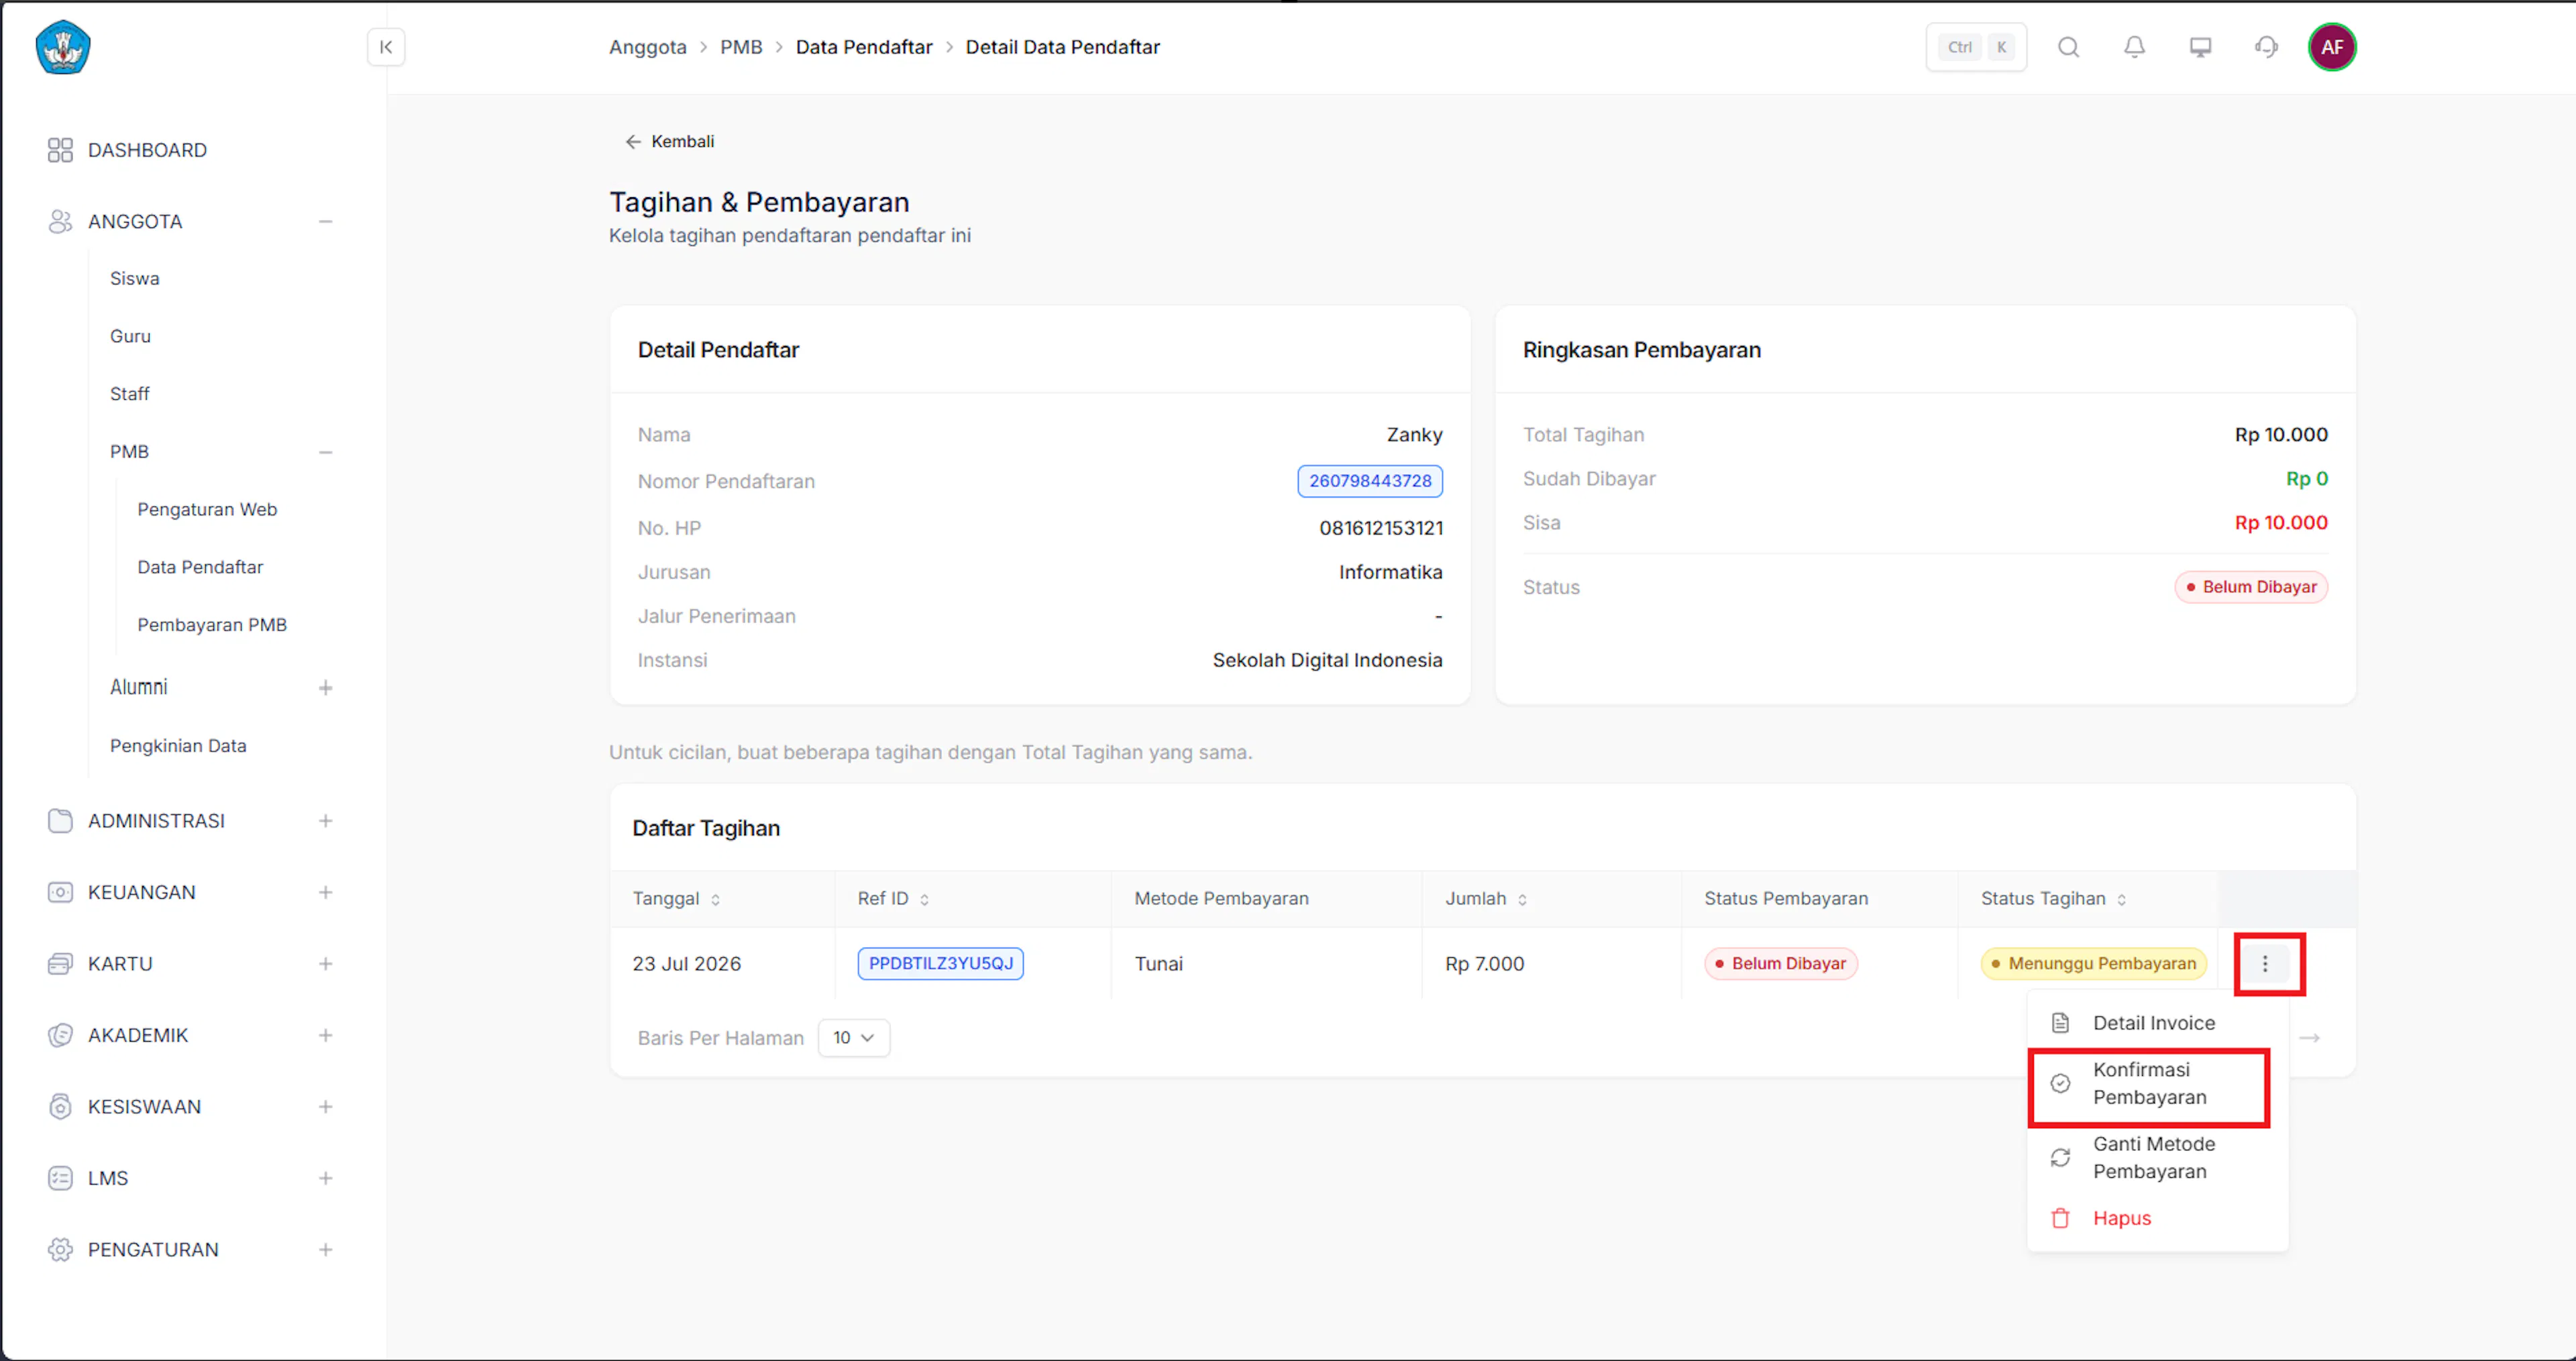This screenshot has height=1361, width=2576.
Task: Expand the Kesiswaan section plus
Action: tap(325, 1107)
